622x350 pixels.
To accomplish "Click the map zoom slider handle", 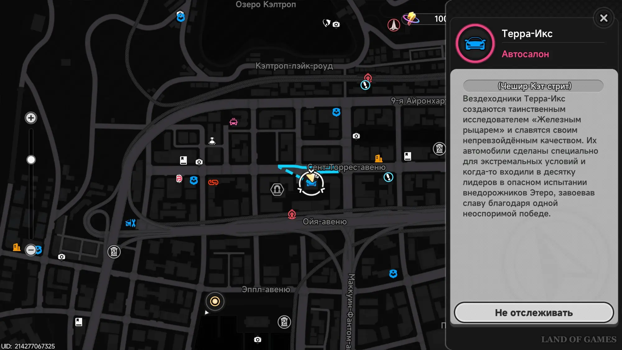I will point(31,160).
